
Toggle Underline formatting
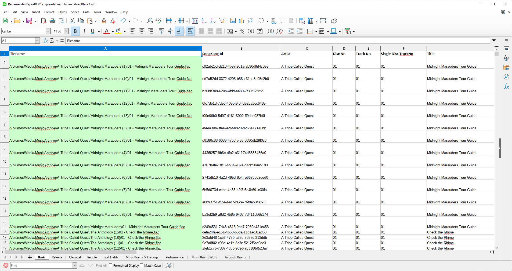pyautogui.click(x=93, y=31)
